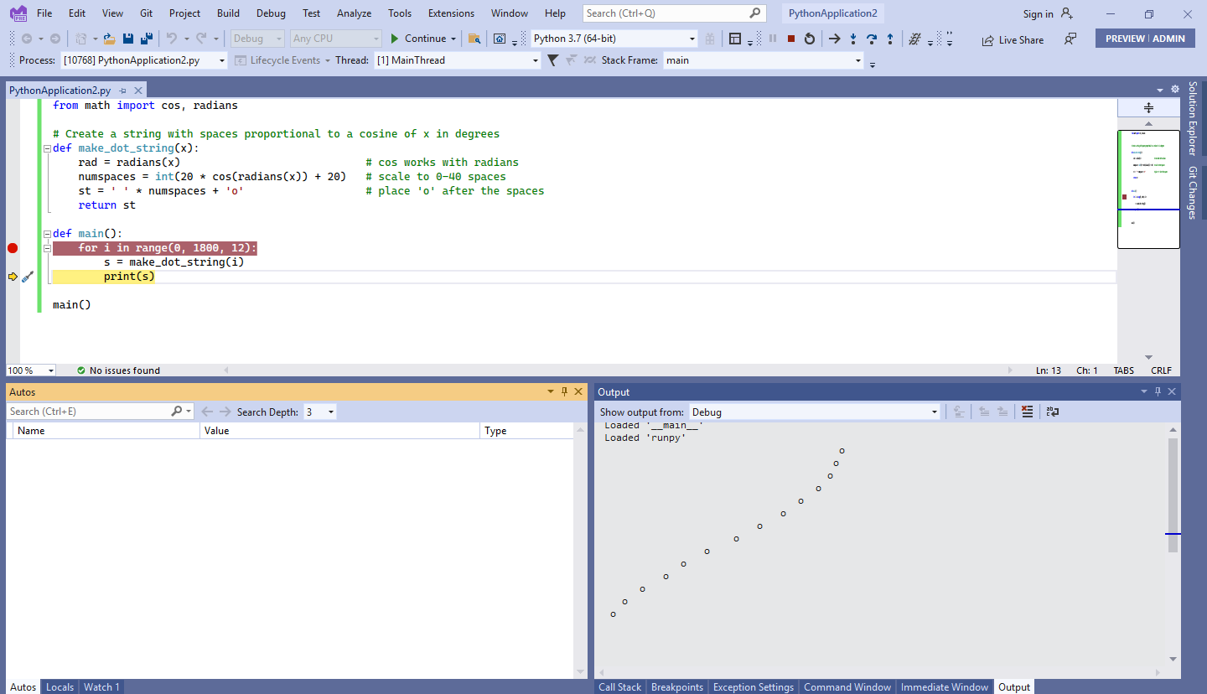This screenshot has width=1207, height=694.
Task: Toggle Word Wrap in the Output window
Action: click(1052, 412)
